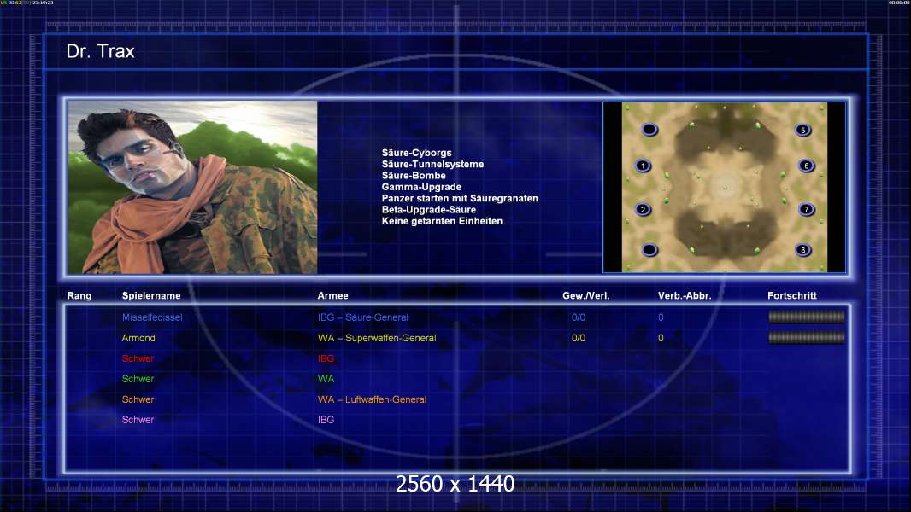Screen dimensions: 911x512
Task: Click start position 6 on the minimap
Action: [x=807, y=166]
